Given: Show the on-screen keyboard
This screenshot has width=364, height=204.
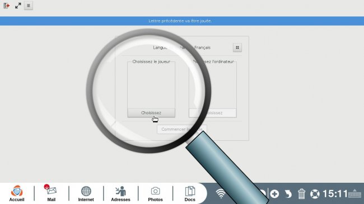Looking at the screenshot, I should [x=354, y=193].
